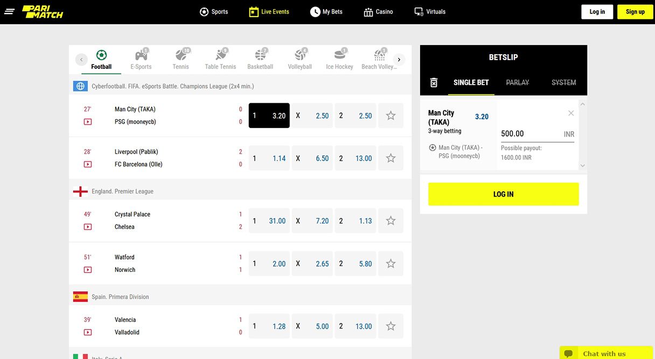Open the hamburger menu

(x=9, y=11)
